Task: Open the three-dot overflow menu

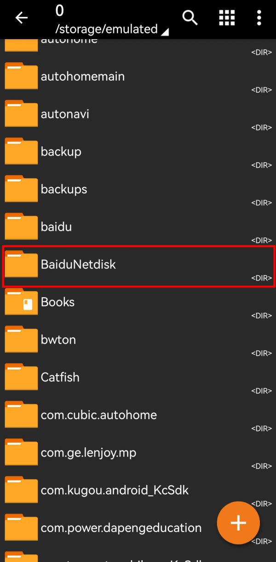Action: click(259, 18)
